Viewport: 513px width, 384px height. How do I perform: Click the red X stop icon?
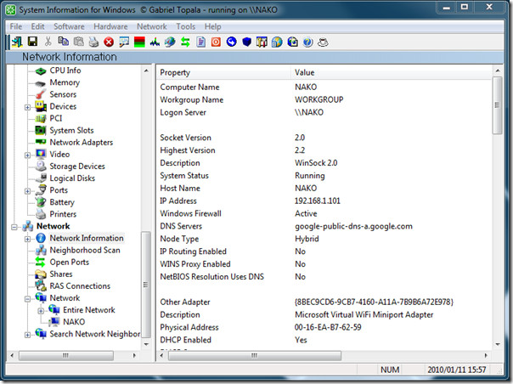coord(109,42)
